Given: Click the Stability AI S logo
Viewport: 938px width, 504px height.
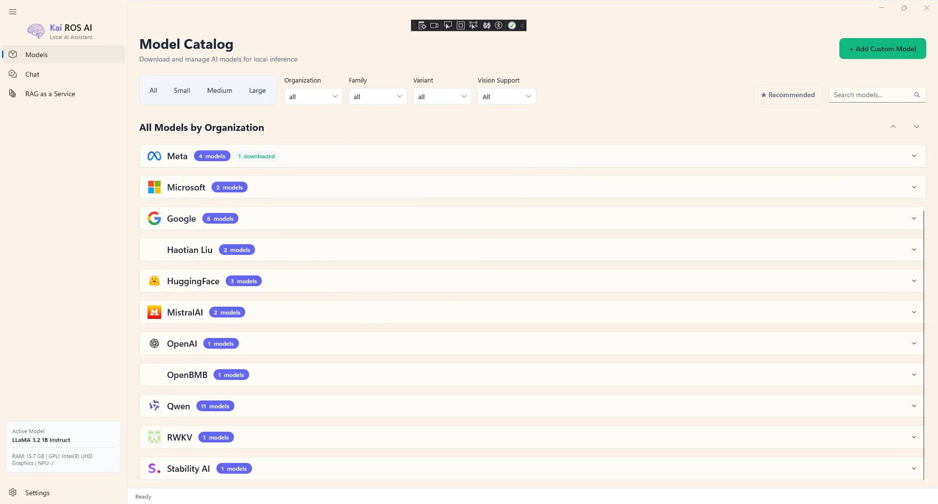Looking at the screenshot, I should 154,468.
